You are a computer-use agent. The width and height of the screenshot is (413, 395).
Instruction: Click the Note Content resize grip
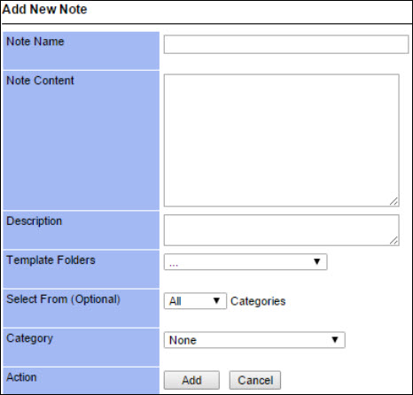tap(394, 201)
